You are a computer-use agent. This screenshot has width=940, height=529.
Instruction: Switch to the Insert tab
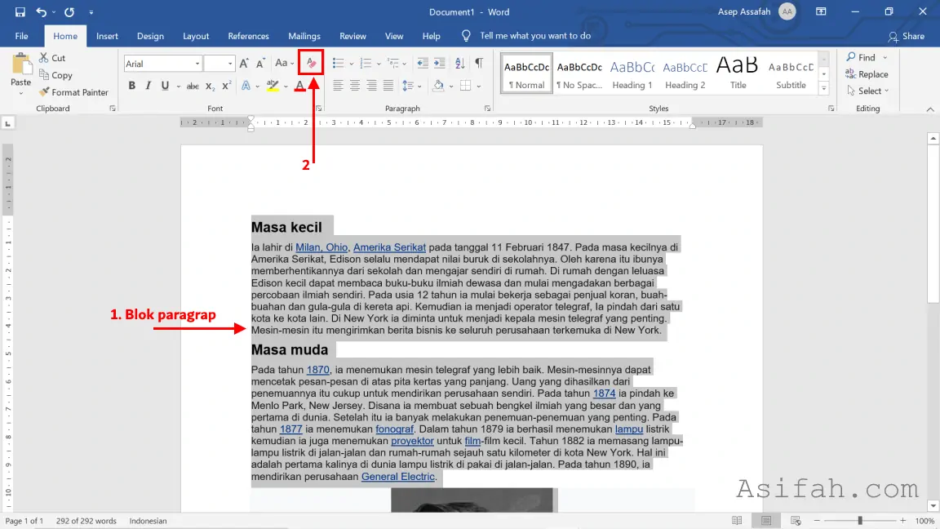(x=108, y=36)
